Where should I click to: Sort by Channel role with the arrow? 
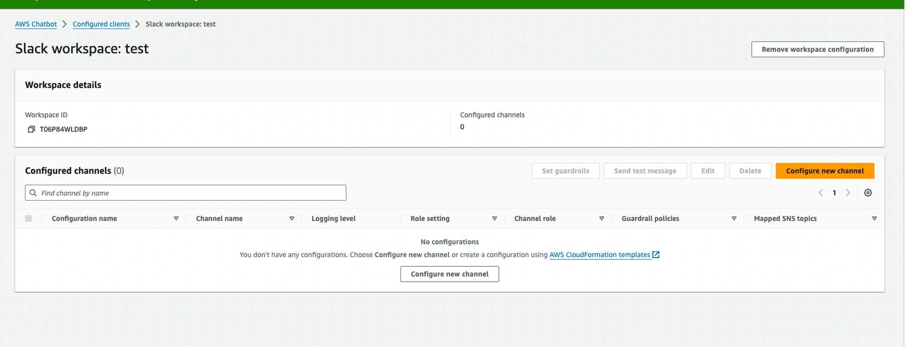(602, 219)
